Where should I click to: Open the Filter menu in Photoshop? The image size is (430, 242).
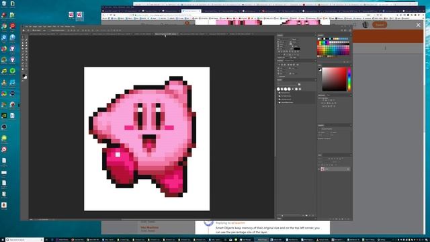click(x=54, y=27)
